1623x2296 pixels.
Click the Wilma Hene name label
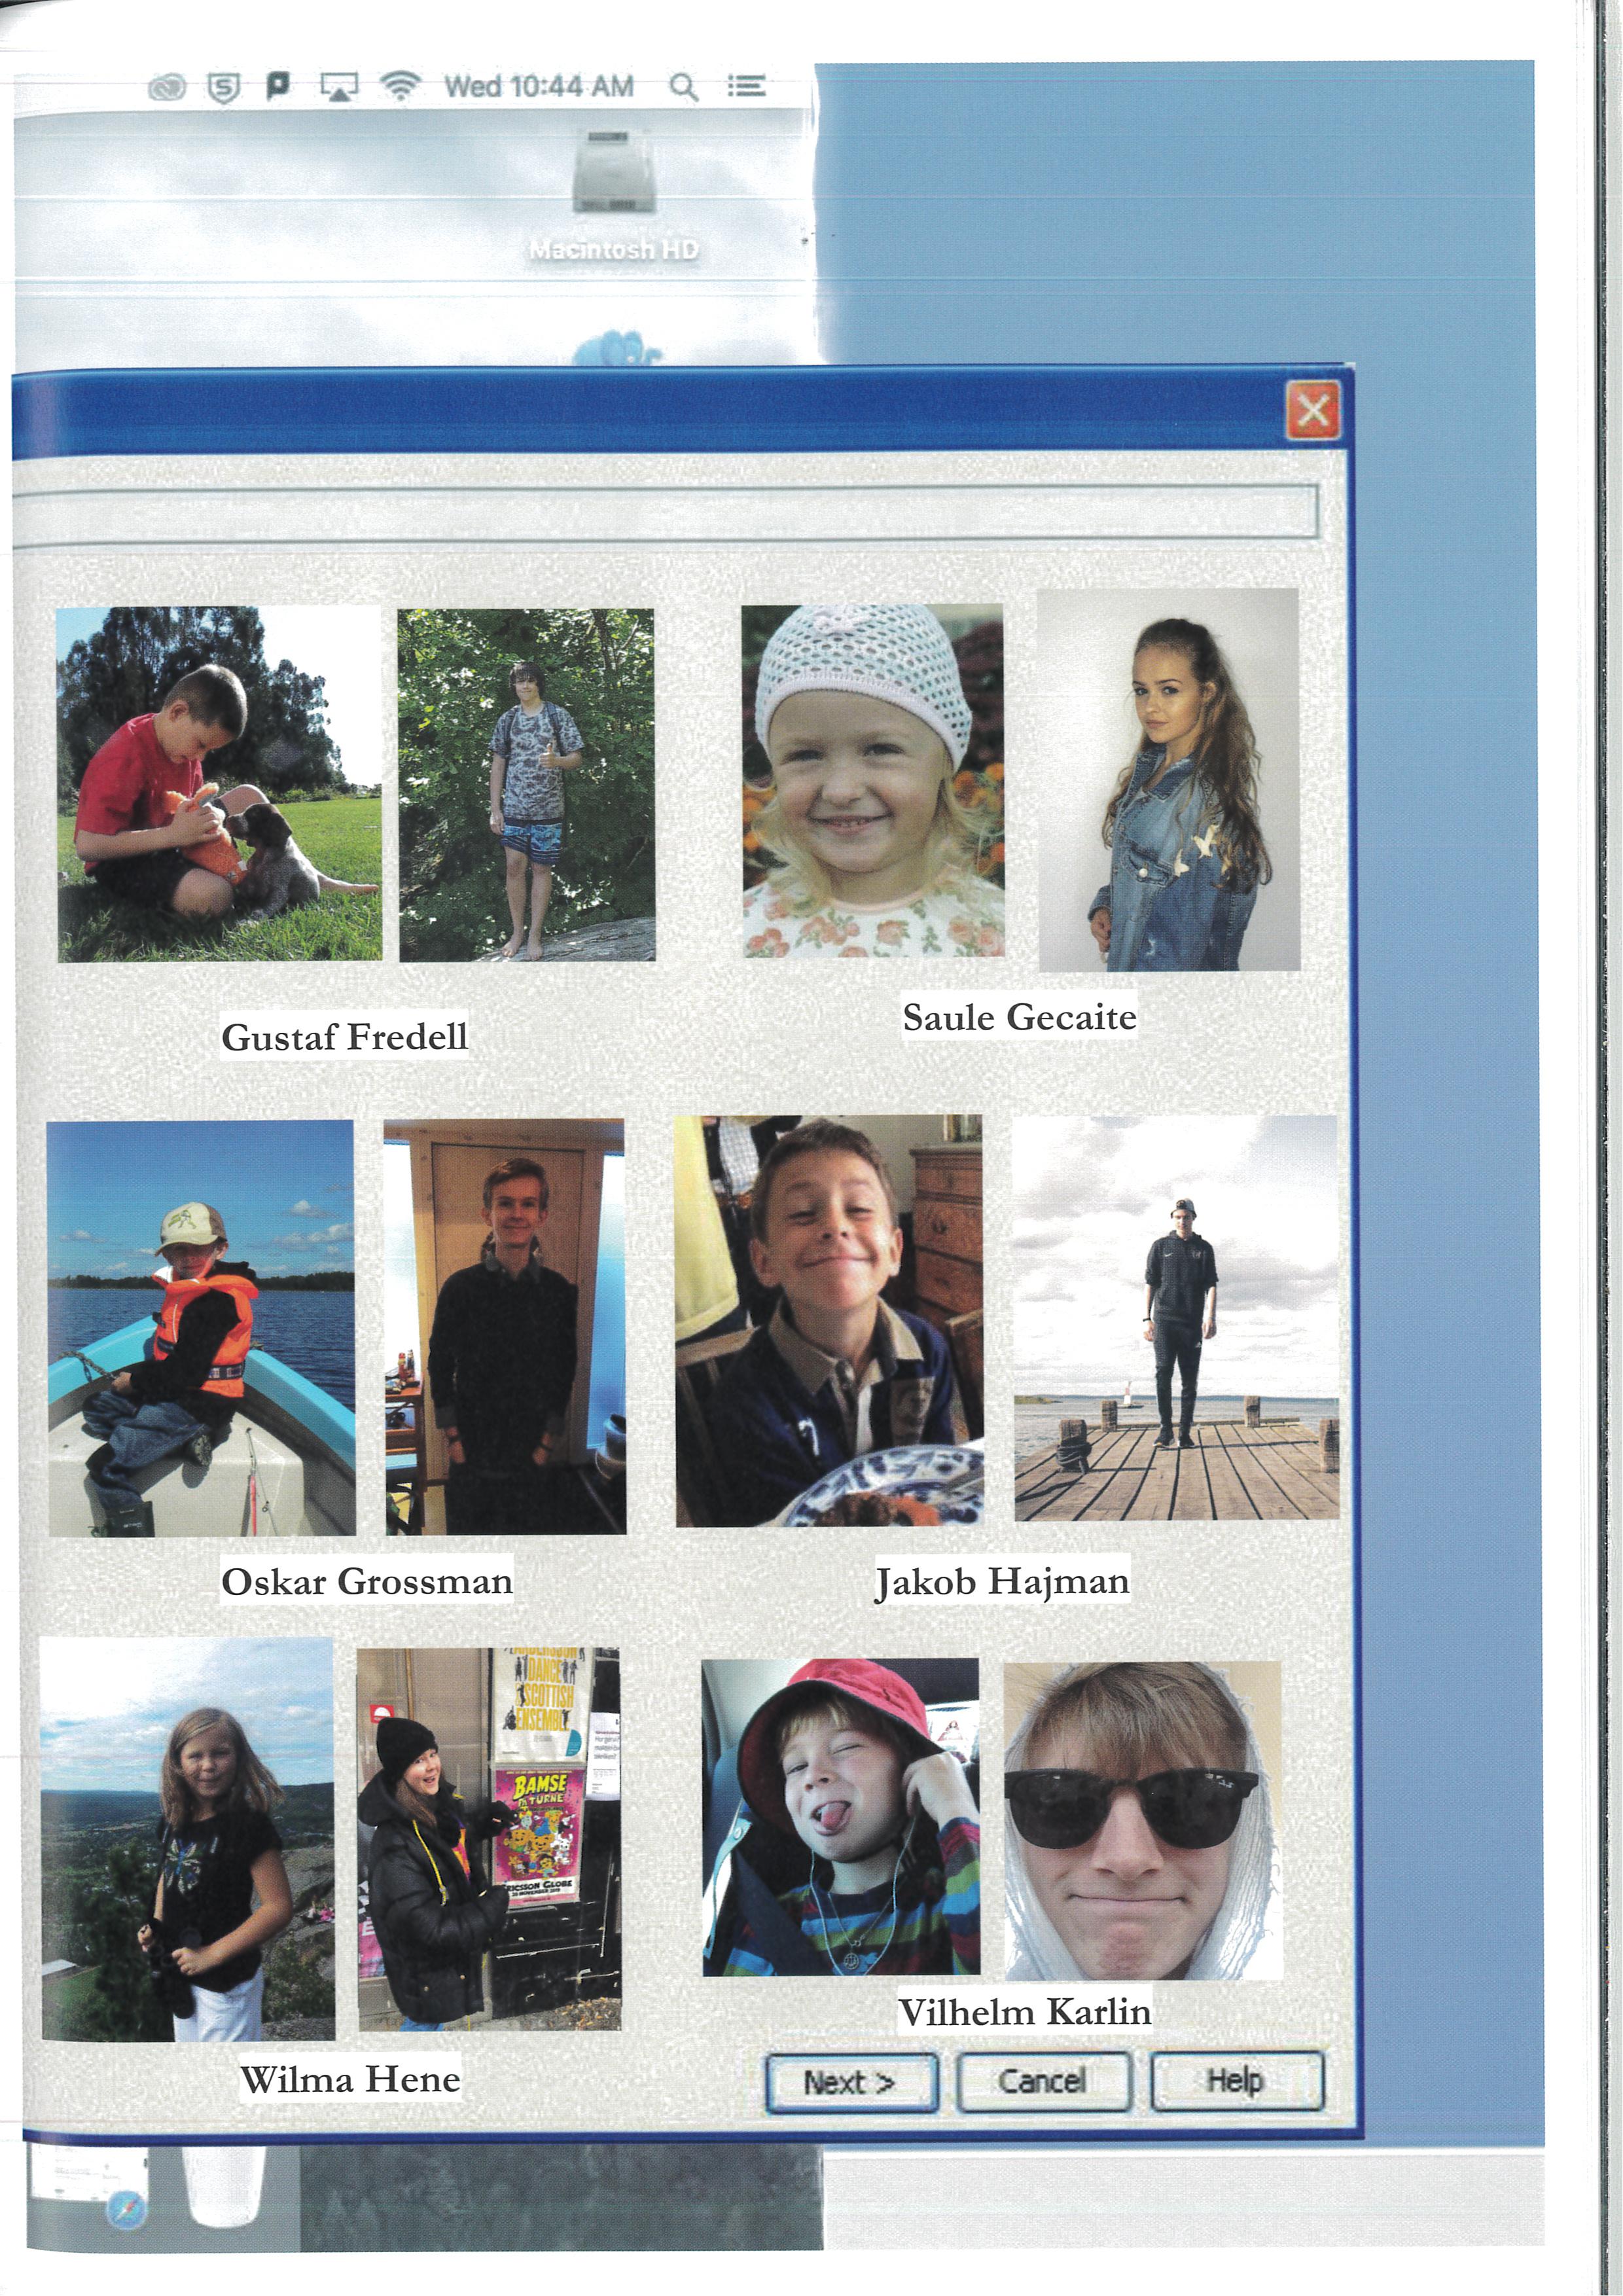click(x=350, y=2080)
